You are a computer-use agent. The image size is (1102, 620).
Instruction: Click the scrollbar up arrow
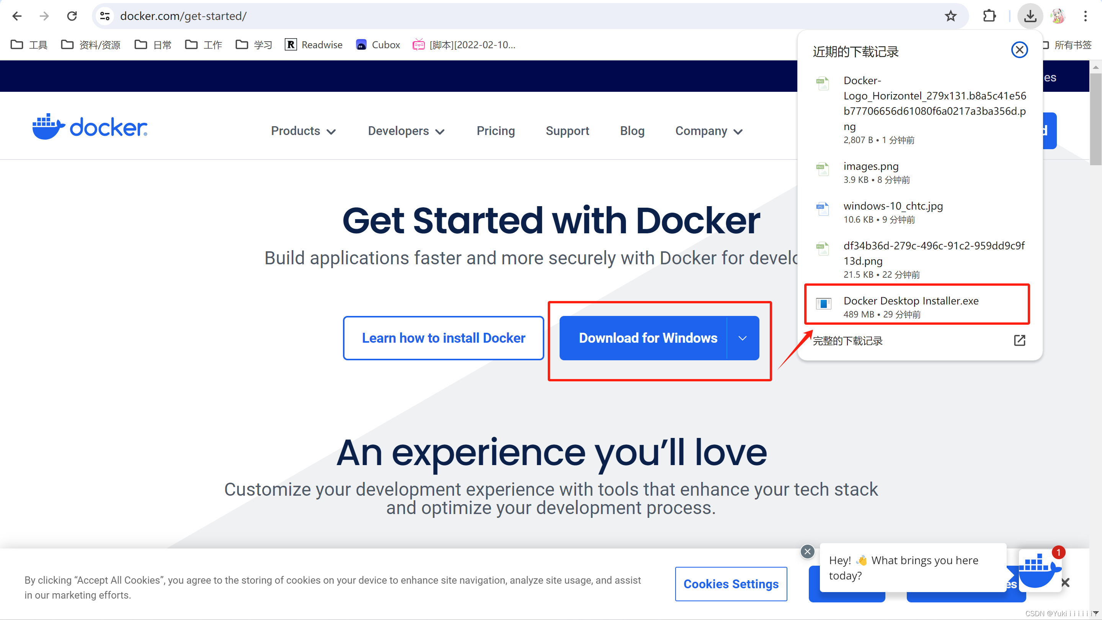[1095, 67]
